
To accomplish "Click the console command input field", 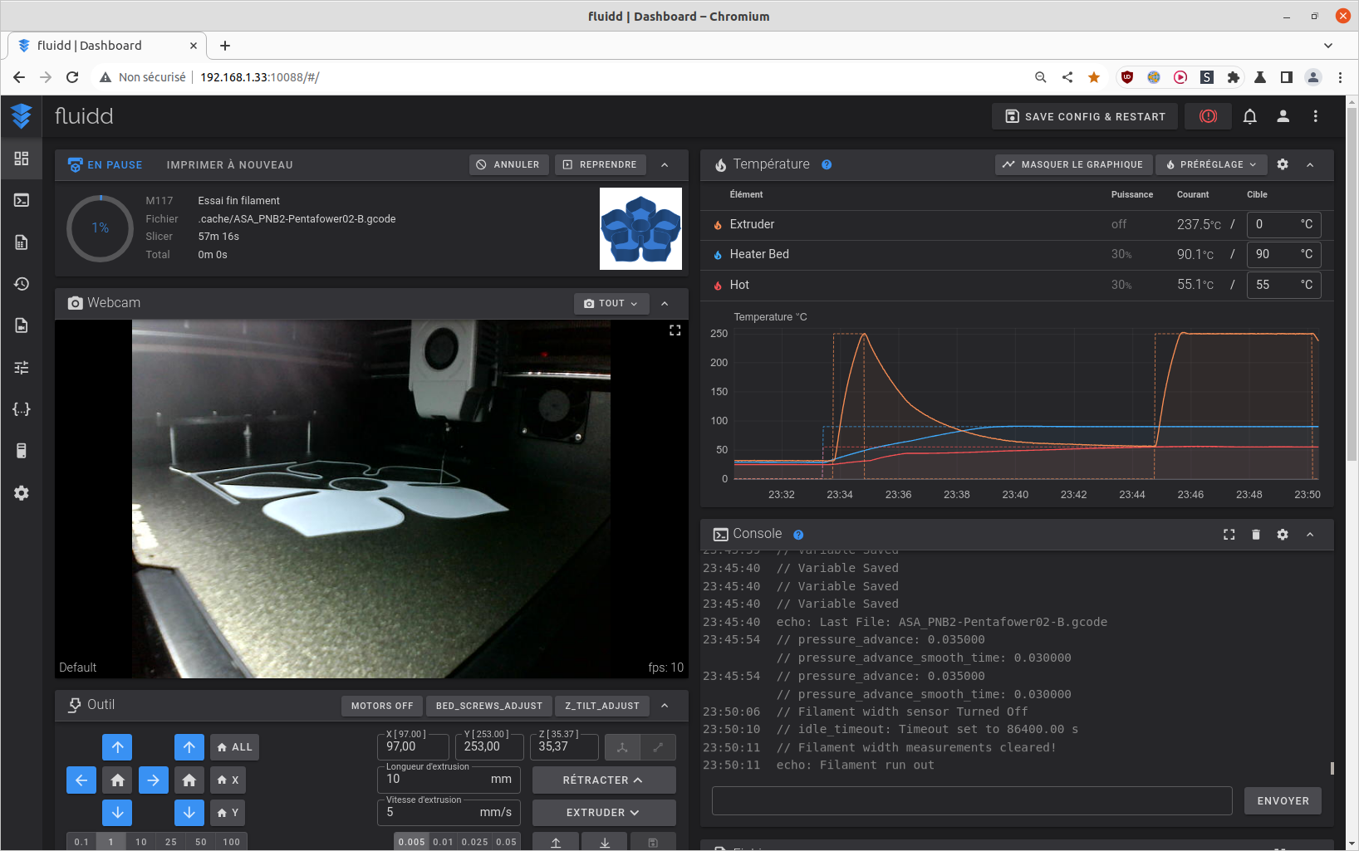I will pyautogui.click(x=971, y=801).
